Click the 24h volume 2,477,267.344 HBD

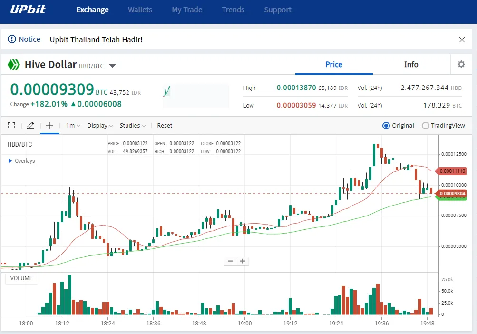pyautogui.click(x=431, y=88)
